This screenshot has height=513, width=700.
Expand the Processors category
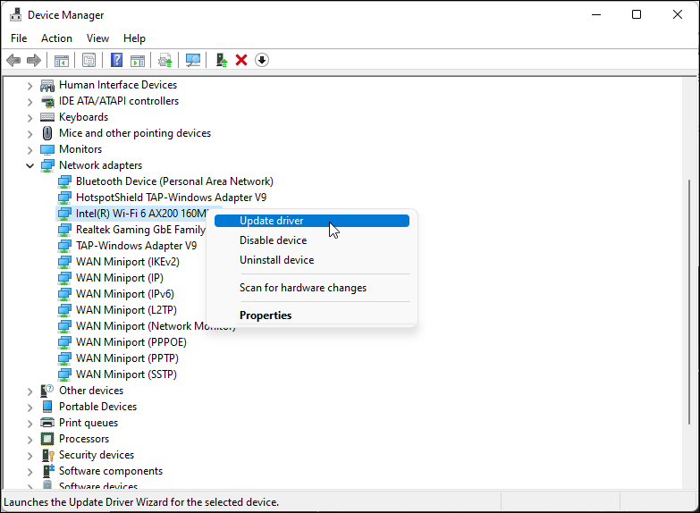(x=30, y=439)
